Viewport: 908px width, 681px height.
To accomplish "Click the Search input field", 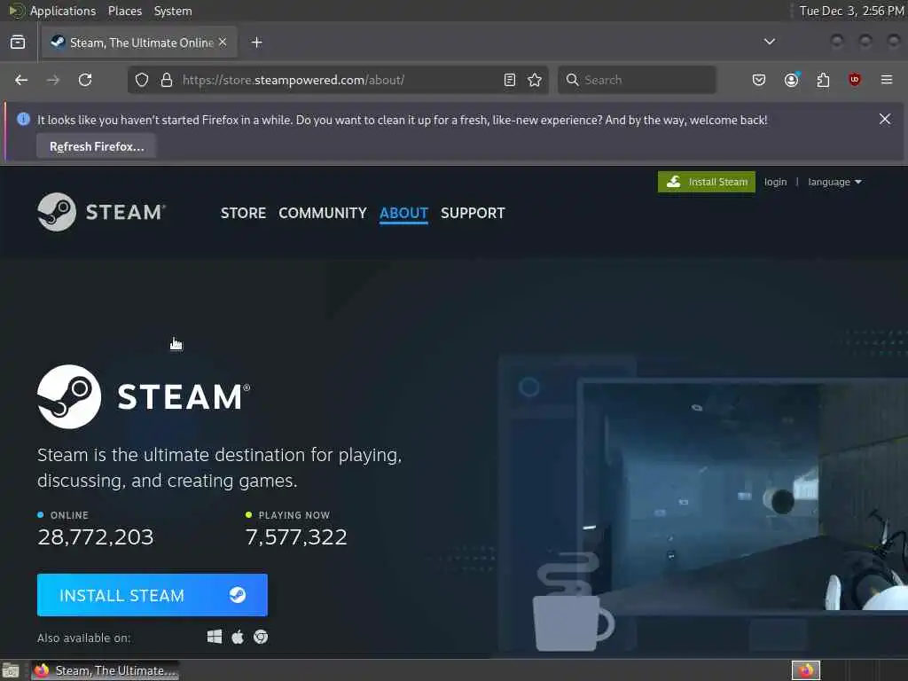I will 637,80.
